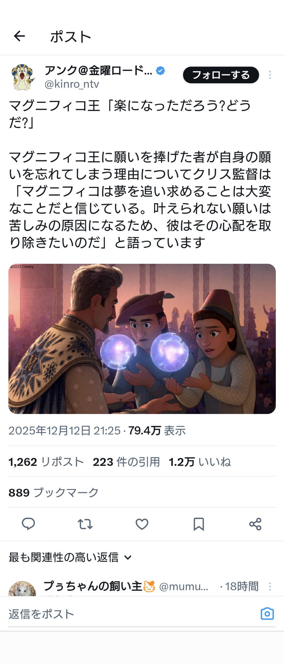View the 223 件の引用 list
This screenshot has height=664, width=284.
[126, 462]
